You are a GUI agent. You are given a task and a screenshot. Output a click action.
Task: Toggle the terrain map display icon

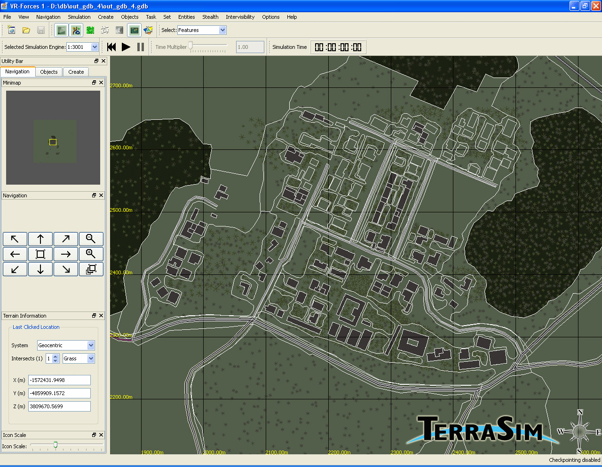[x=61, y=30]
